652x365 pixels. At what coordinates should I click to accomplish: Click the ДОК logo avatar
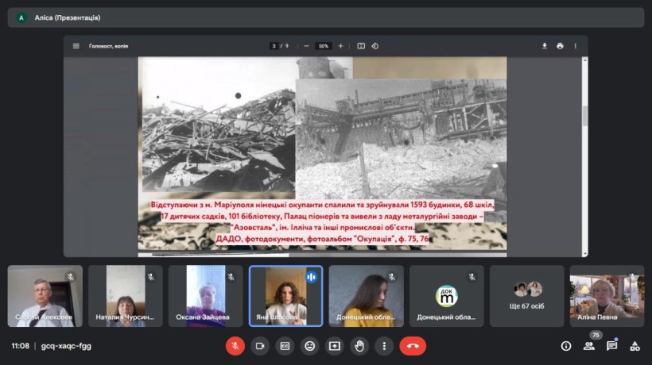point(447,296)
